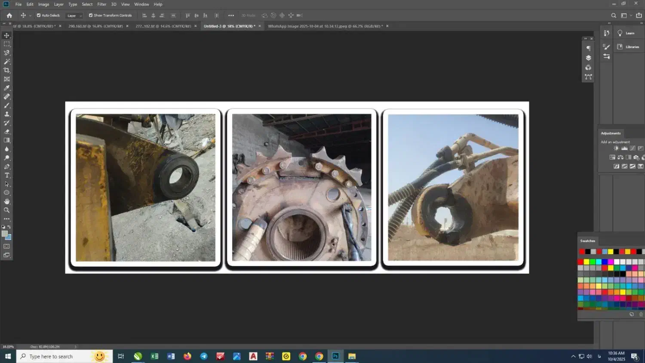This screenshot has width=645, height=363.
Task: Select the Brush tool
Action: click(7, 105)
